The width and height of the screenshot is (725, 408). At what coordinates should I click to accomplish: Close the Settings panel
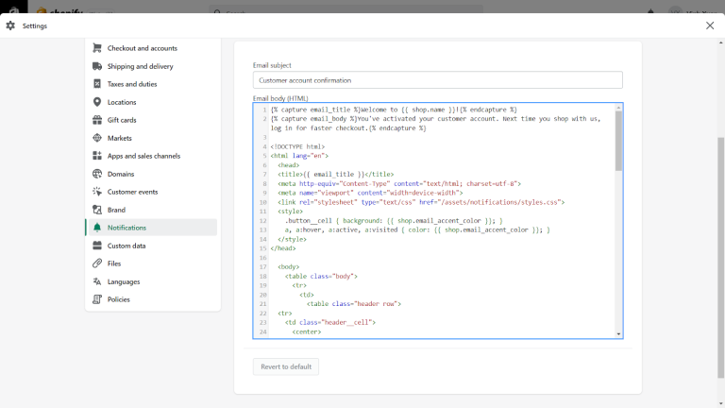pyautogui.click(x=710, y=25)
